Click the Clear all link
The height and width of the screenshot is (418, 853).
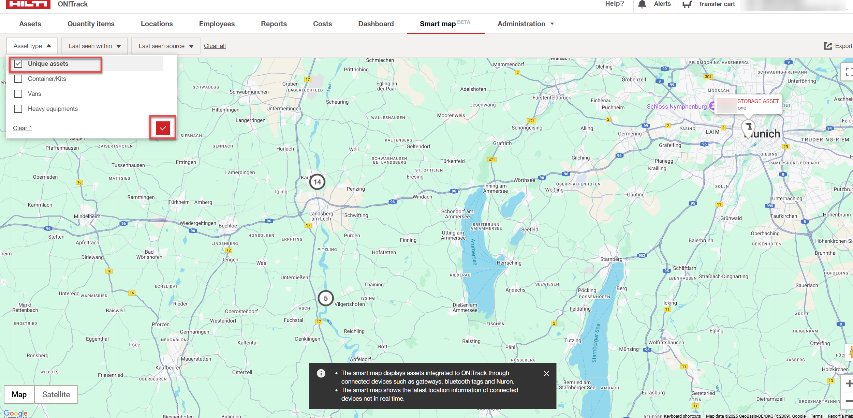pyautogui.click(x=215, y=46)
